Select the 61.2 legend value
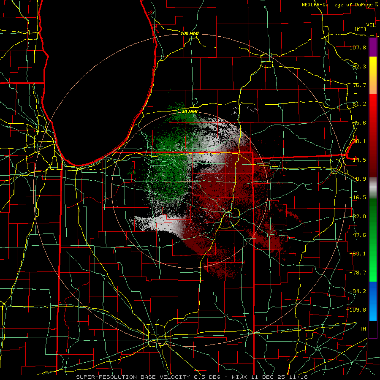The image size is (380, 380). coord(359,104)
